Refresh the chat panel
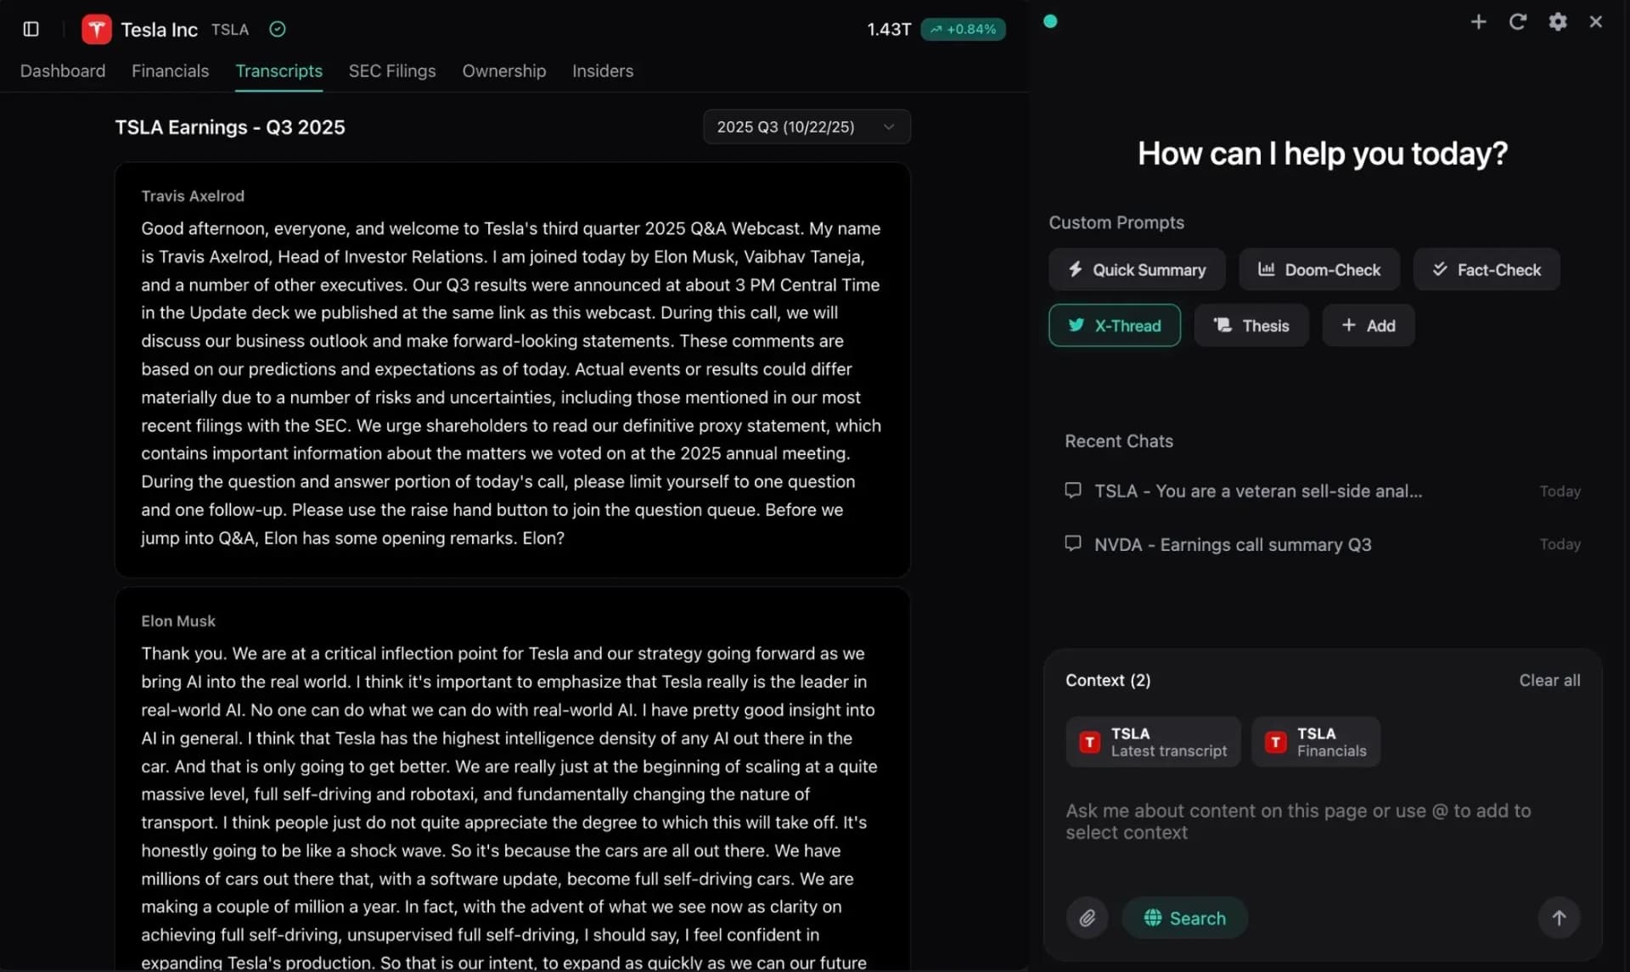Image resolution: width=1630 pixels, height=972 pixels. [1518, 22]
